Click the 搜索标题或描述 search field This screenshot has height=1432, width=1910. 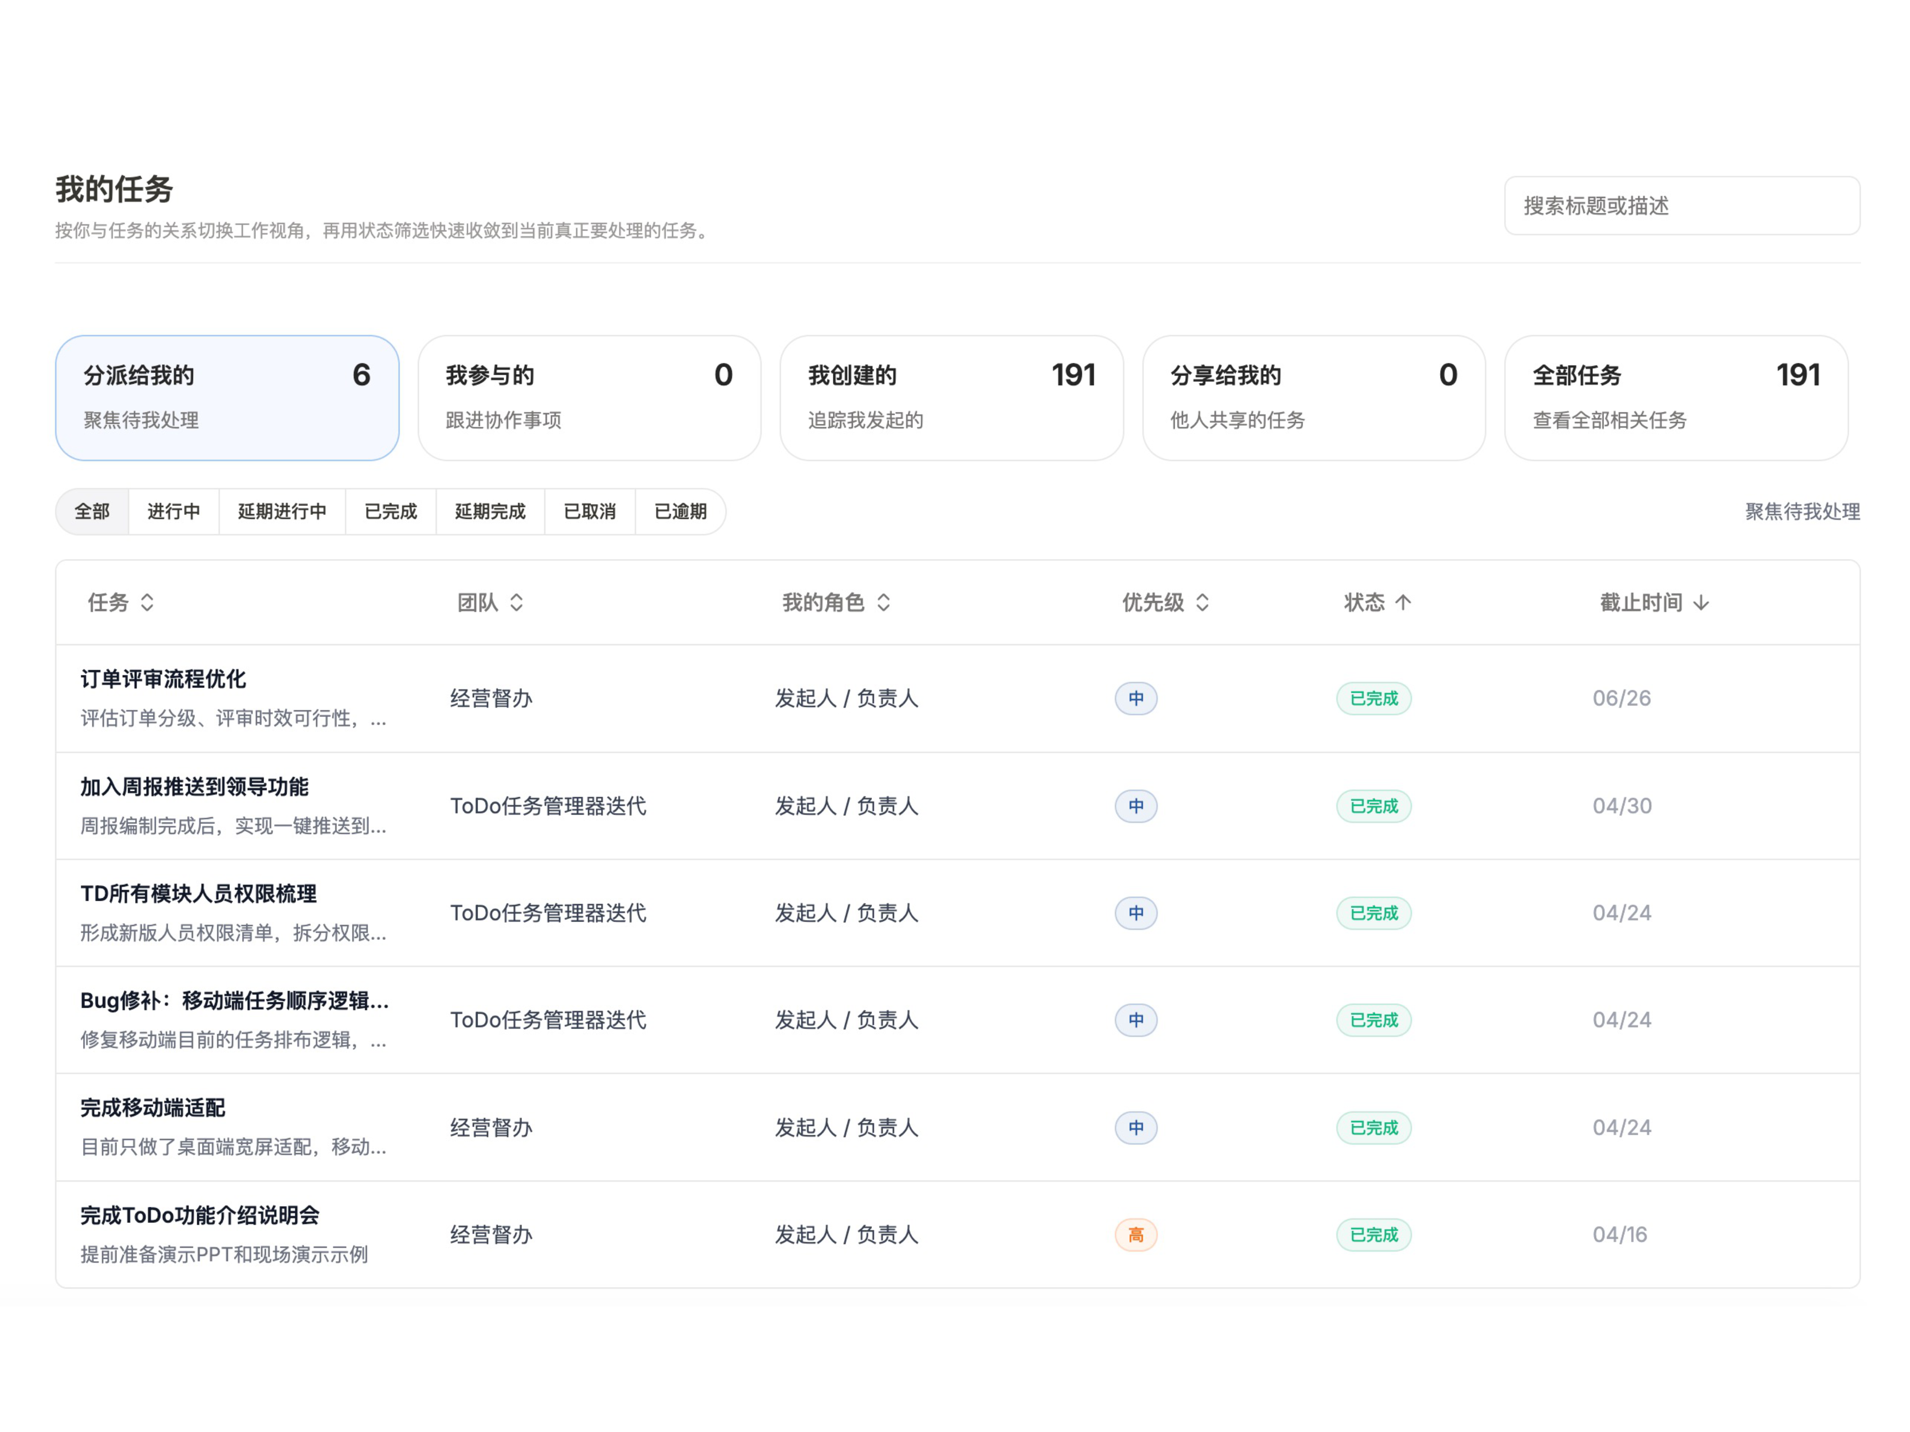[x=1682, y=205]
